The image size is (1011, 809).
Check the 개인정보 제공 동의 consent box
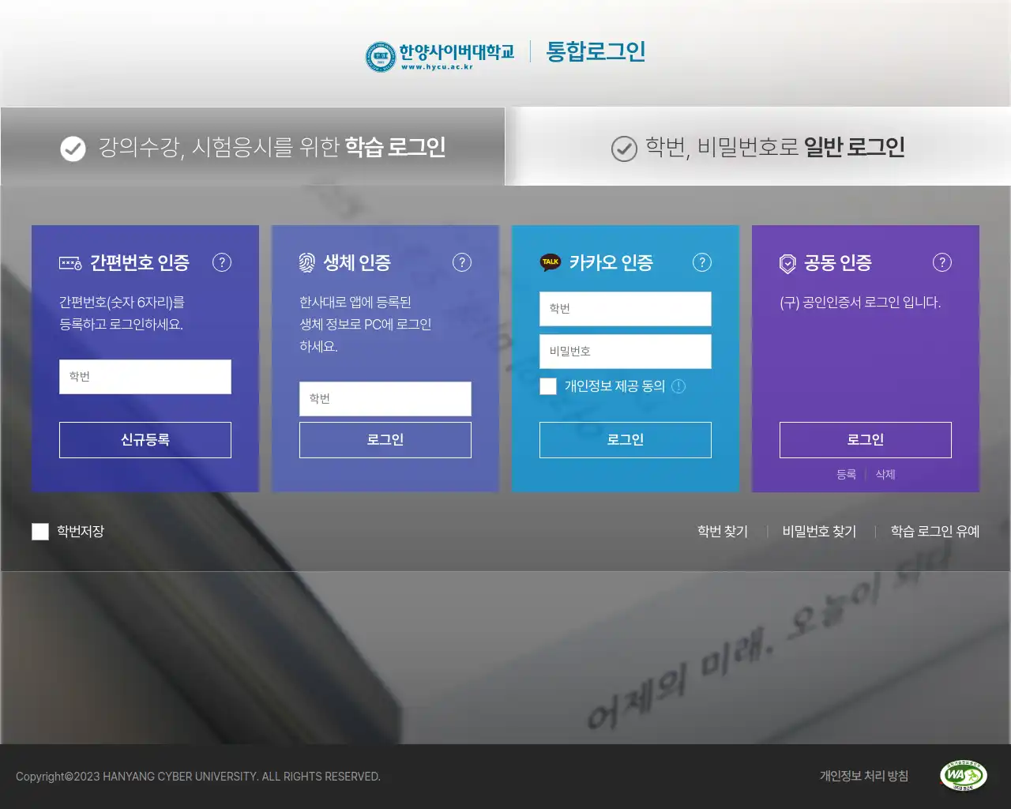(x=548, y=386)
